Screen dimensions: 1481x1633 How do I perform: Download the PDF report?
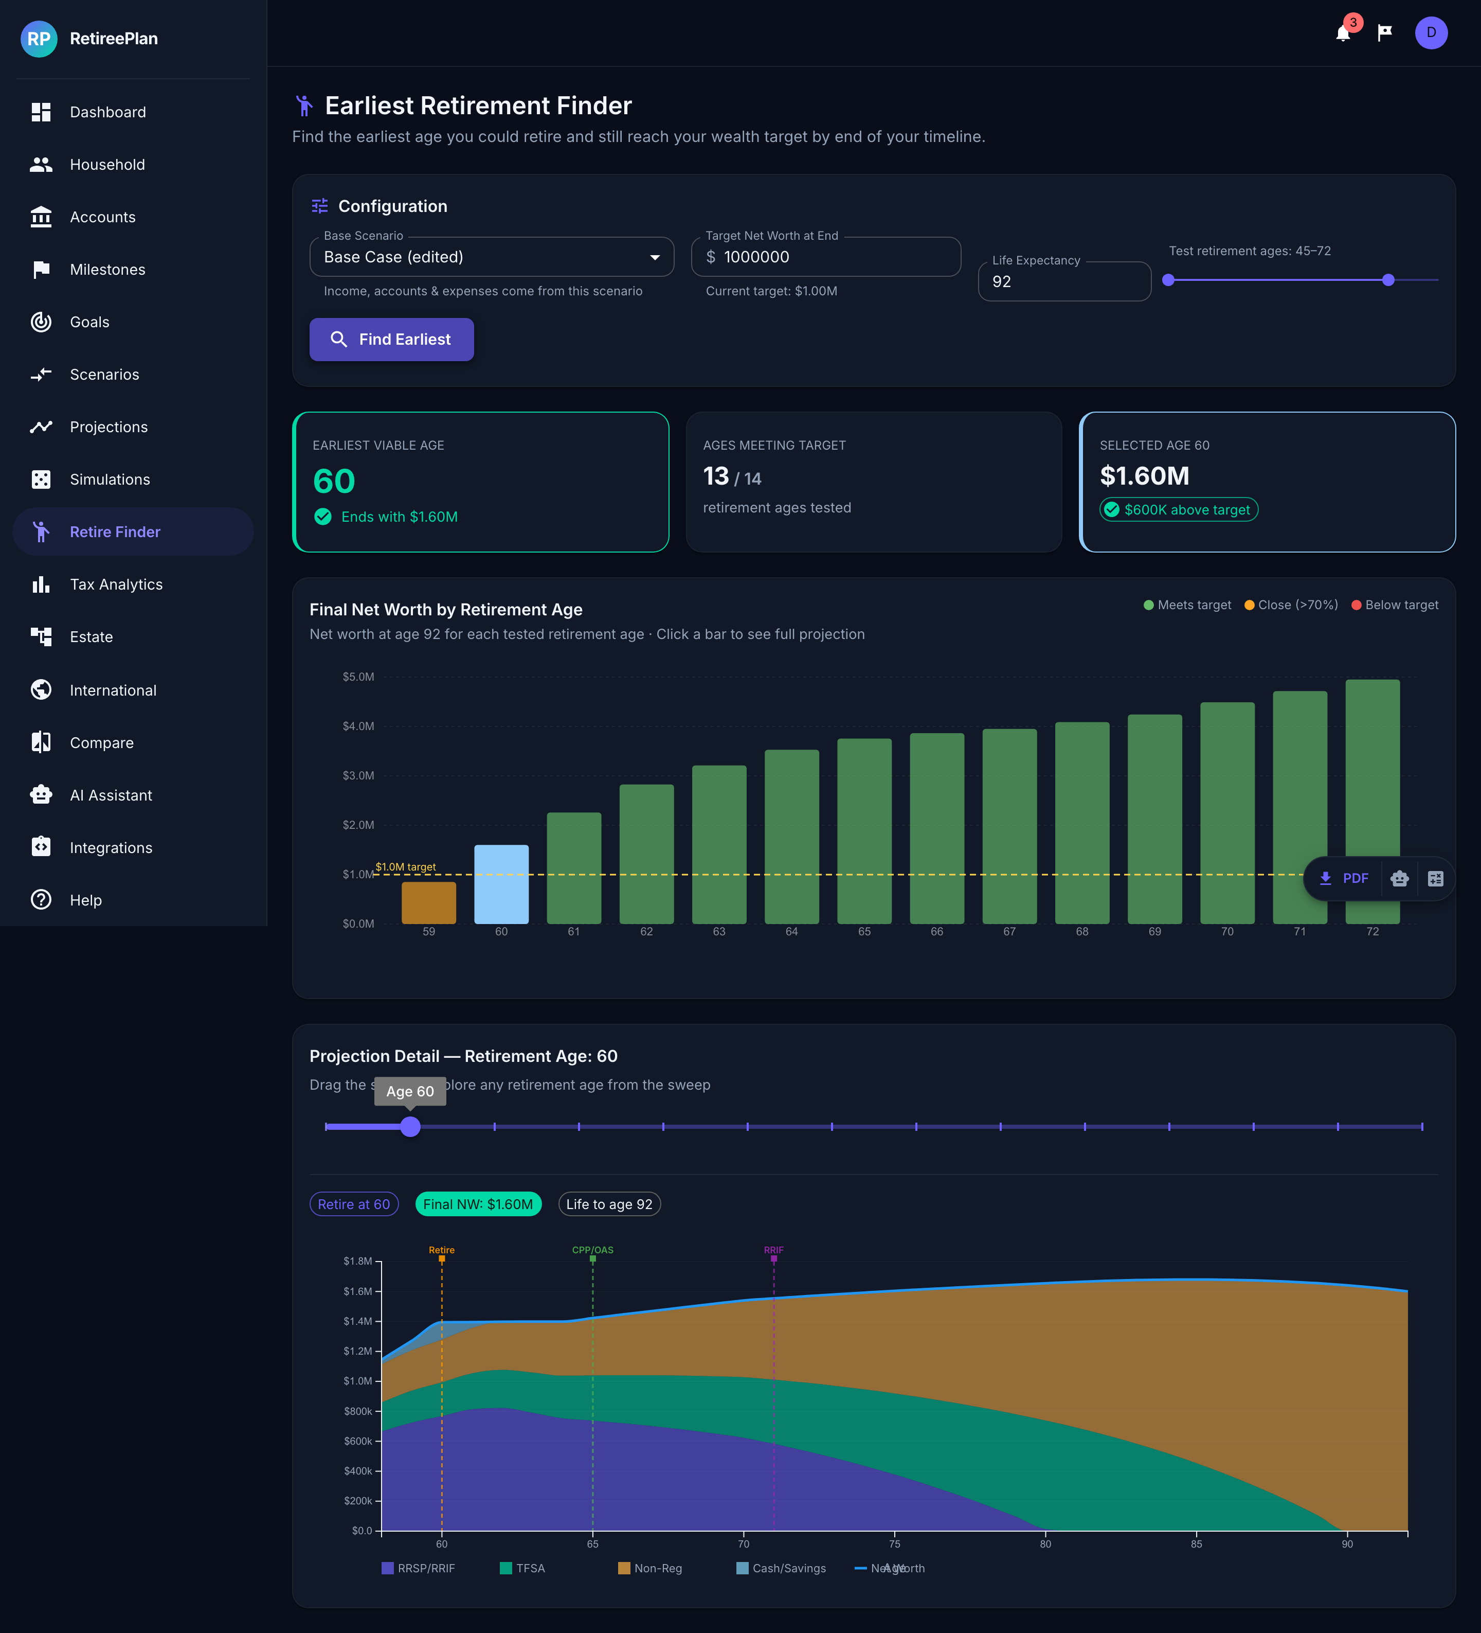pos(1344,878)
